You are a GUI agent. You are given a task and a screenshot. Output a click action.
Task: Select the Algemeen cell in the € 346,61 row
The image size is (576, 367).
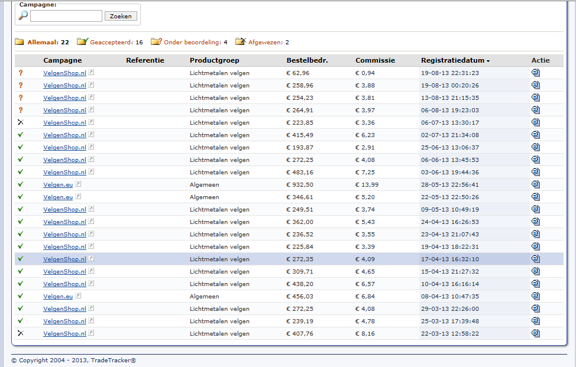click(x=205, y=197)
